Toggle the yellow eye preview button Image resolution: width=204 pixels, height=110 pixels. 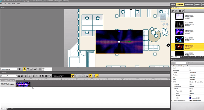tap(73, 76)
